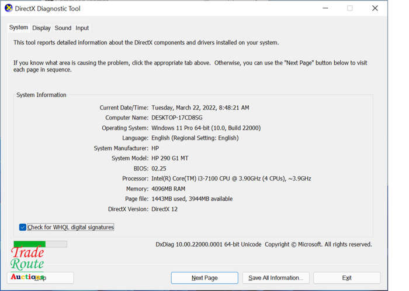Minimize the DirectX Diagnostic Tool window
409x291 pixels.
(x=325, y=8)
